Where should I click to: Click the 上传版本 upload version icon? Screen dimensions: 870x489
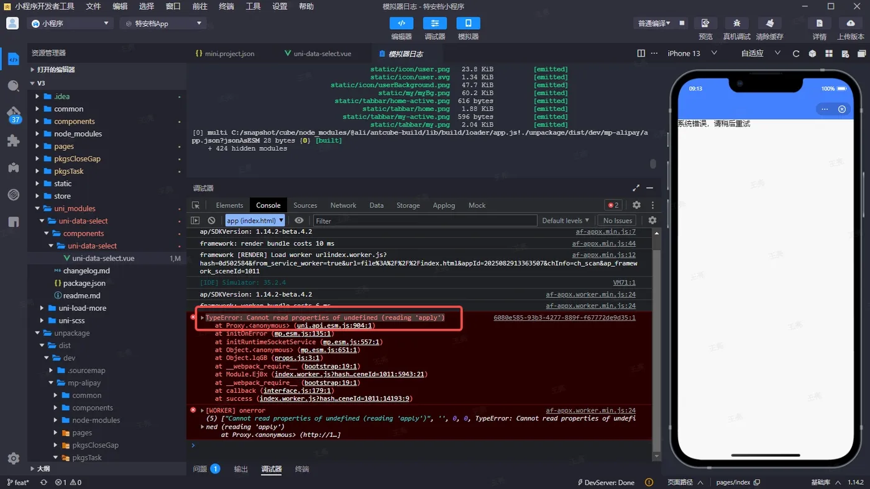click(x=850, y=23)
